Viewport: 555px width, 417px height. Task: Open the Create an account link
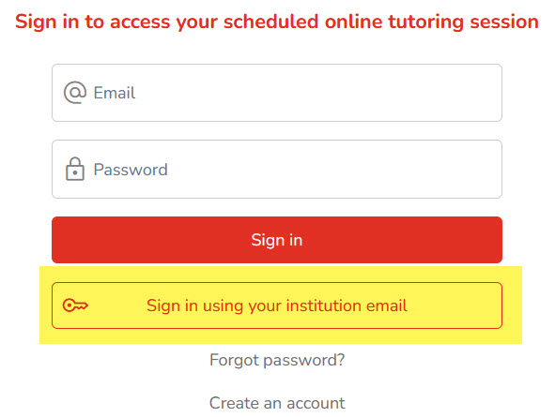277,403
